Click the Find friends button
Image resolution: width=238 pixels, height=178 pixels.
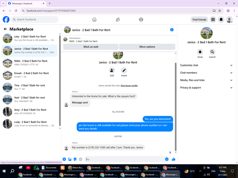[x=199, y=19]
